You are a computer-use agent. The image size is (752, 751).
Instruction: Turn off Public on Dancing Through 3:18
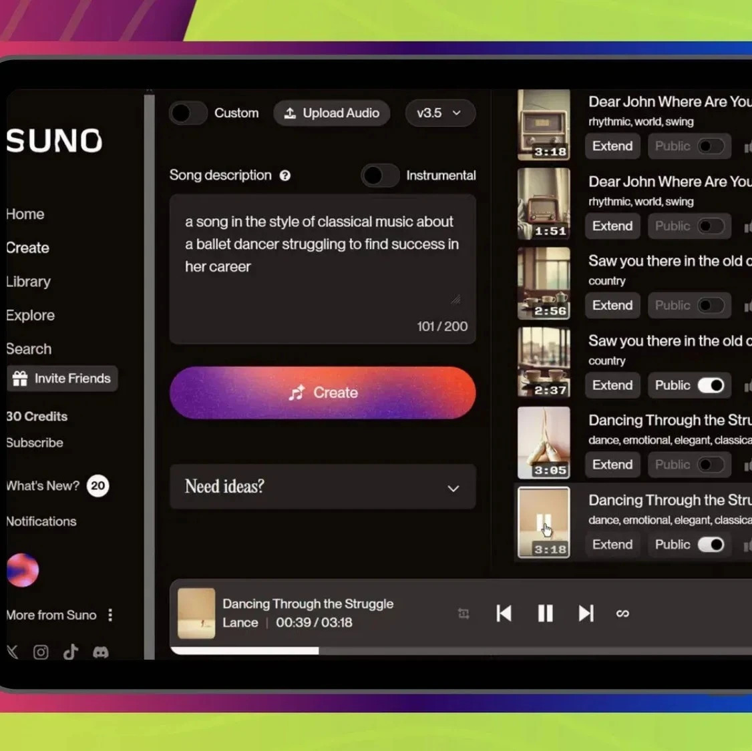[711, 545]
